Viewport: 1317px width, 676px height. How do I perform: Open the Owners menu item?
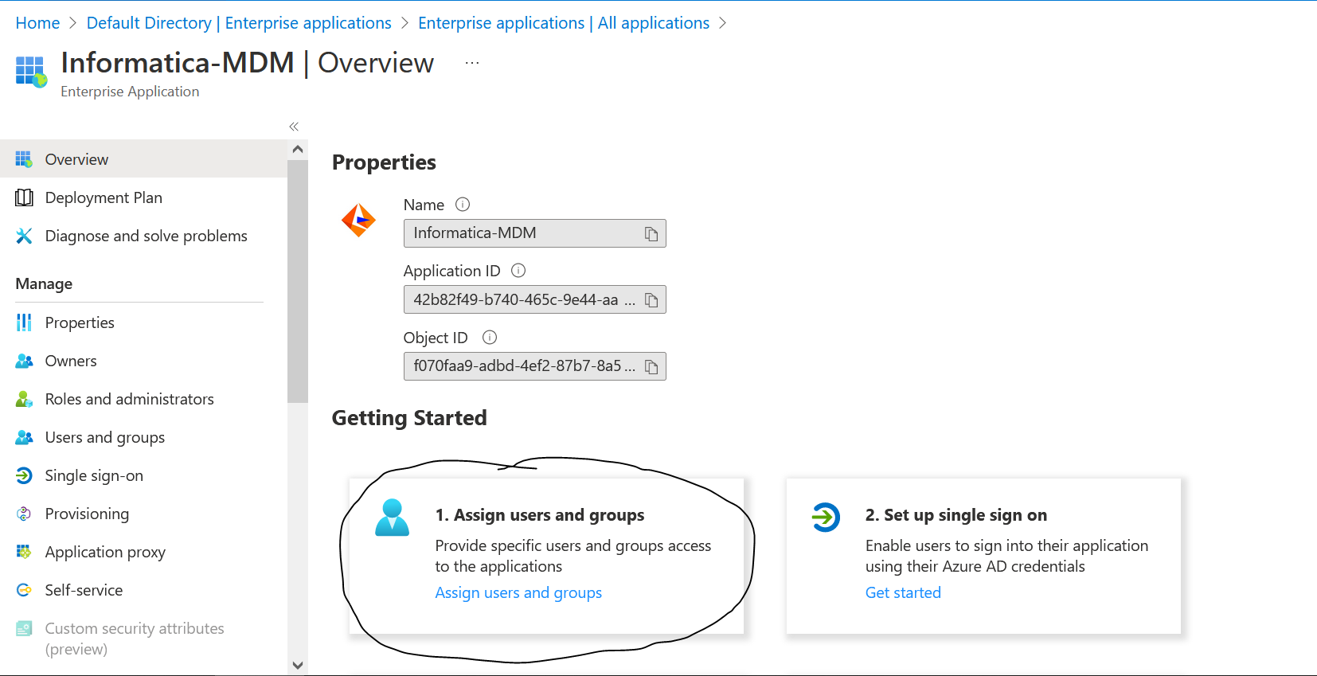tap(143, 361)
